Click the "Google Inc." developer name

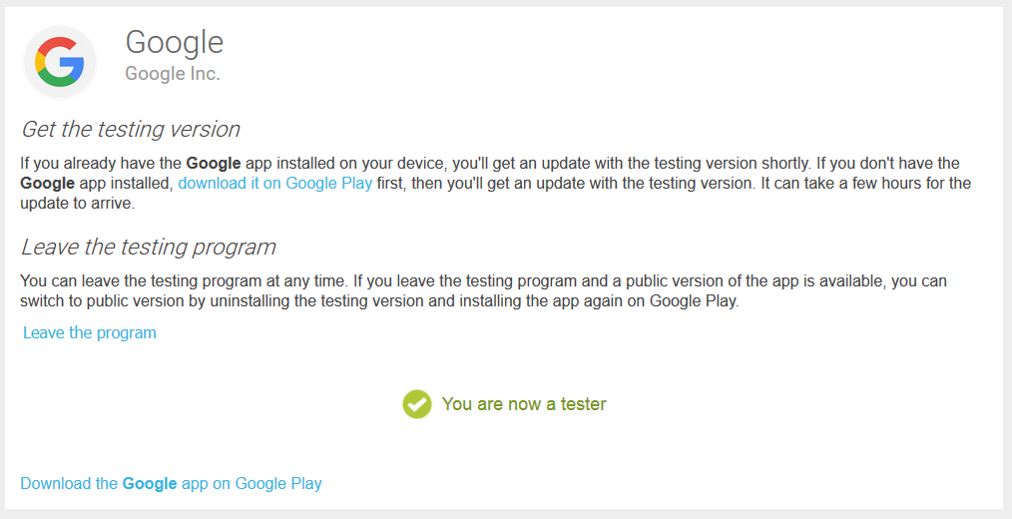click(172, 74)
